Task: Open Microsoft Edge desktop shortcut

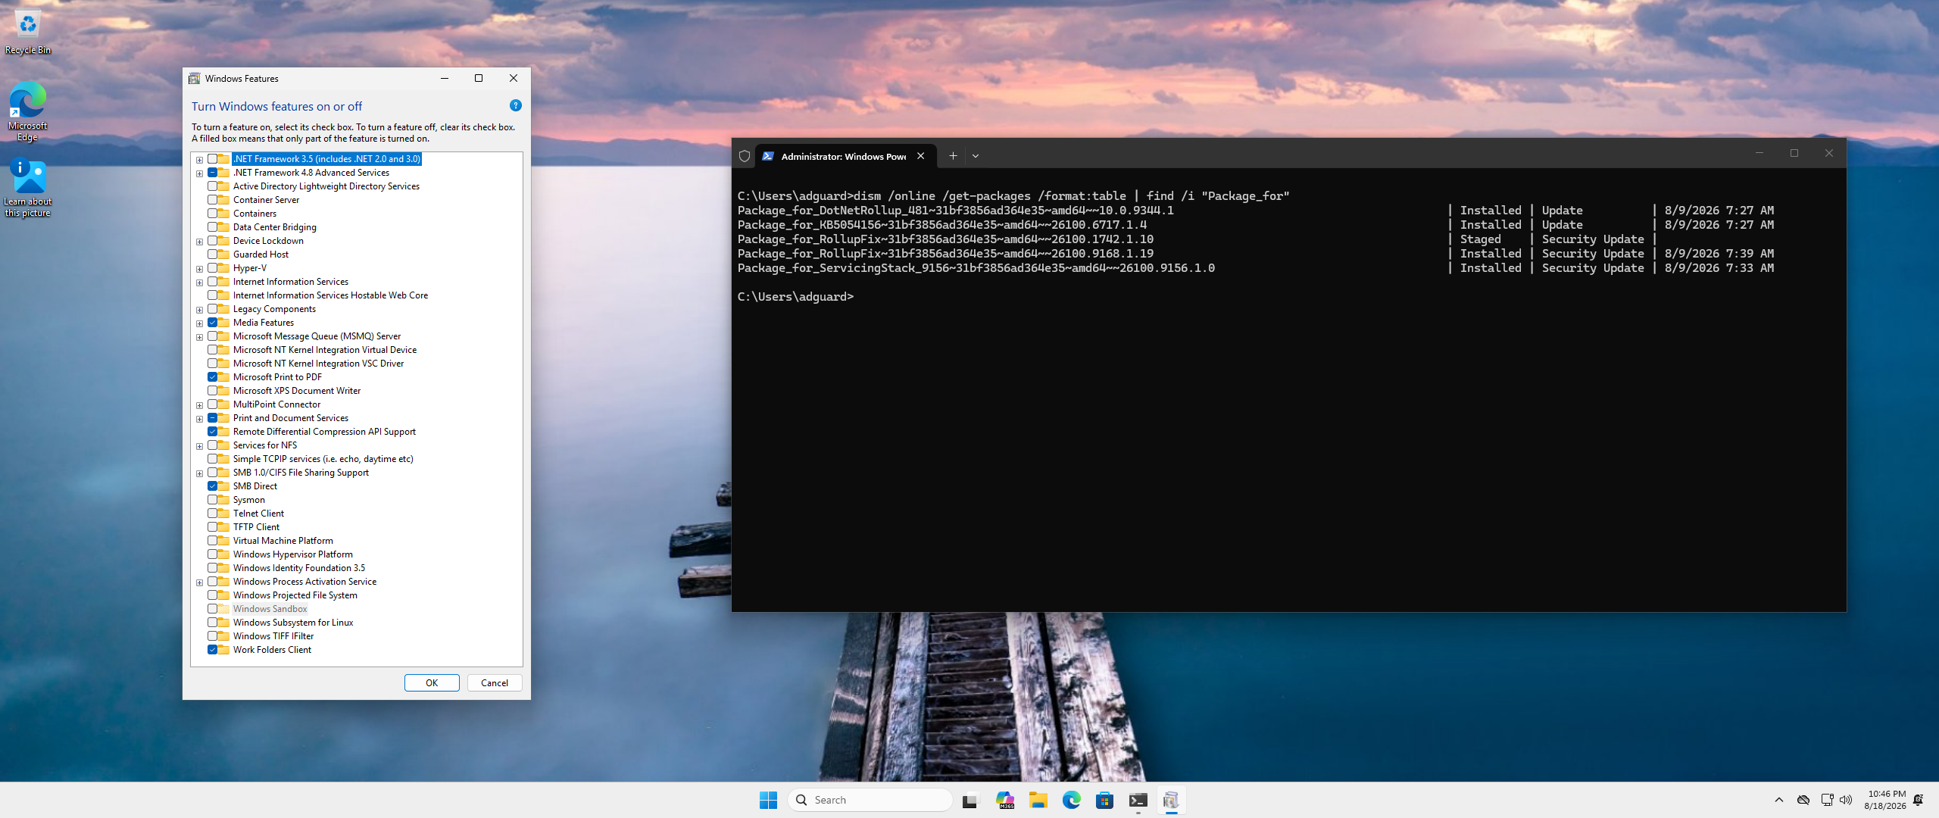Action: [x=28, y=111]
